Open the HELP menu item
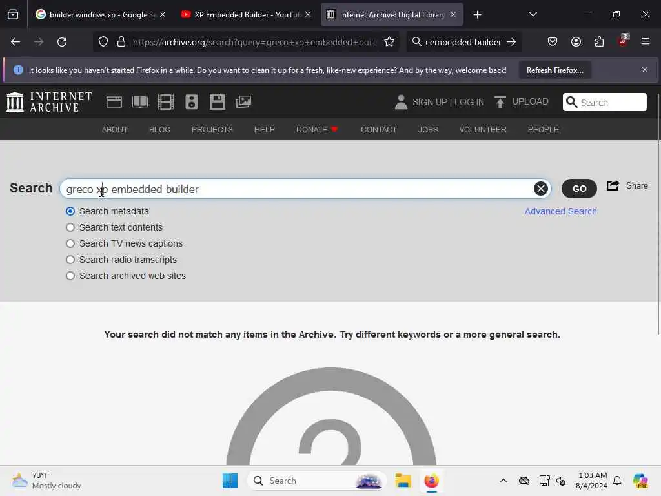The image size is (661, 496). pos(264,129)
